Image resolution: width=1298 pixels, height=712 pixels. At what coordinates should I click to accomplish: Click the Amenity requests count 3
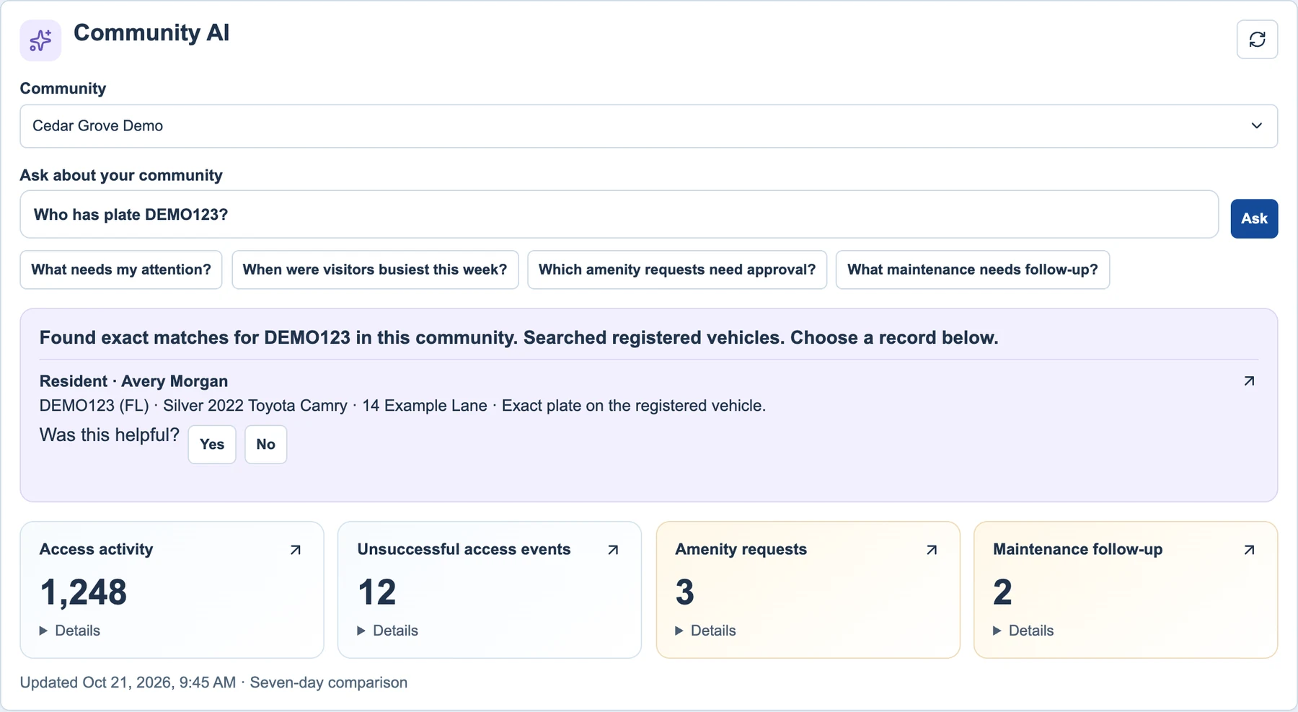tap(685, 592)
